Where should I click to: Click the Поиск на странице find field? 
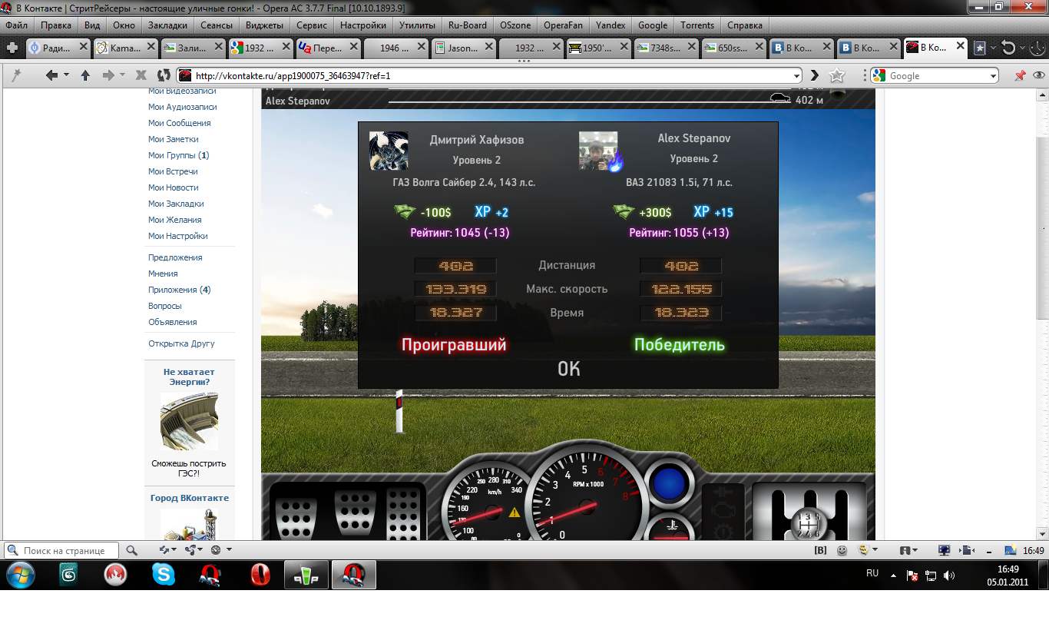[x=61, y=550]
